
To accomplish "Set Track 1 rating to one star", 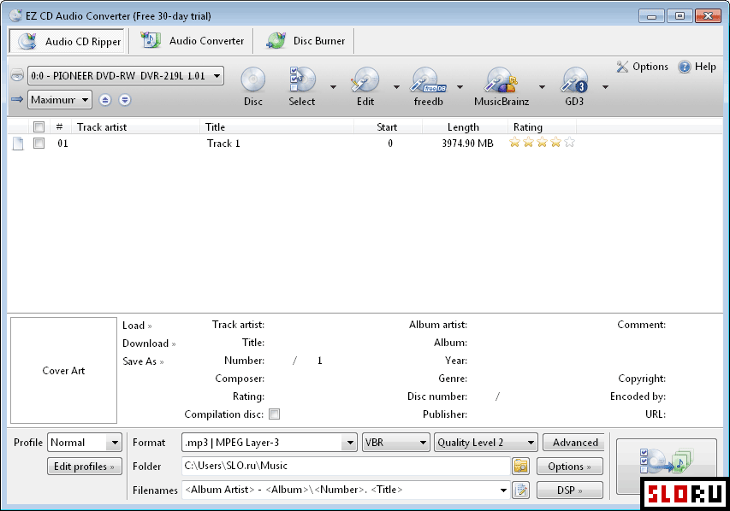I will pos(514,143).
